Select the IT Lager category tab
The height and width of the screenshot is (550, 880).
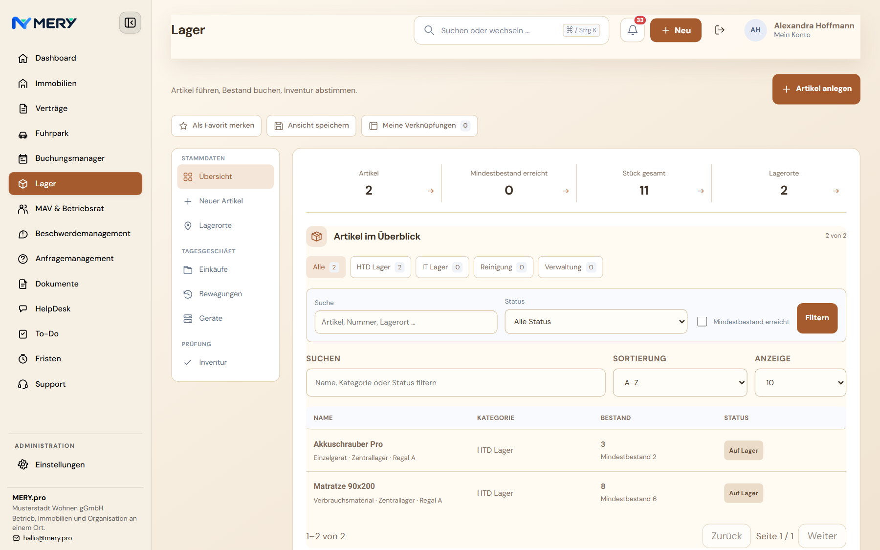(442, 267)
